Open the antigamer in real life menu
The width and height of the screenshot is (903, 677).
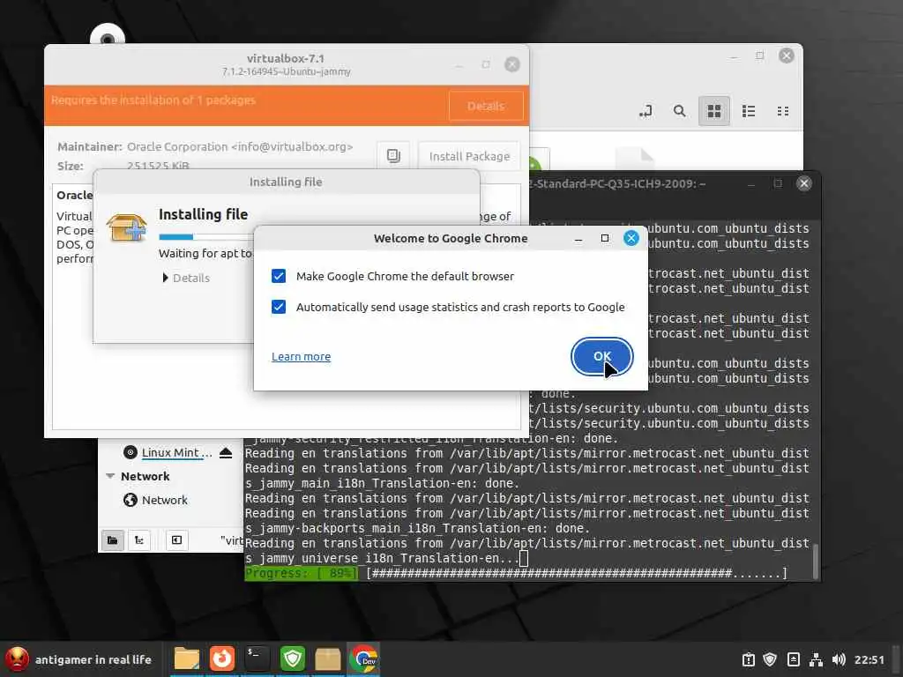78,659
